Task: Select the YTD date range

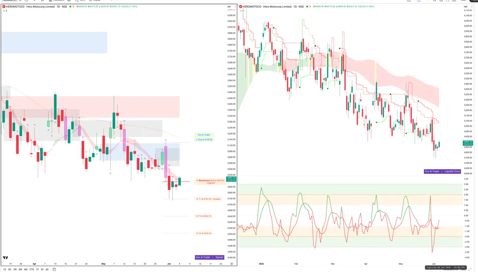Action: coord(31,269)
